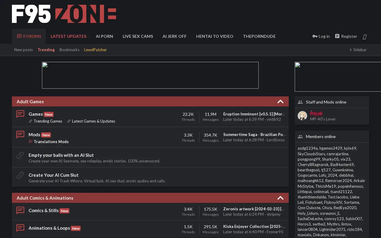Click the Forums tab chat icon
This screenshot has height=238, width=381.
click(19, 36)
